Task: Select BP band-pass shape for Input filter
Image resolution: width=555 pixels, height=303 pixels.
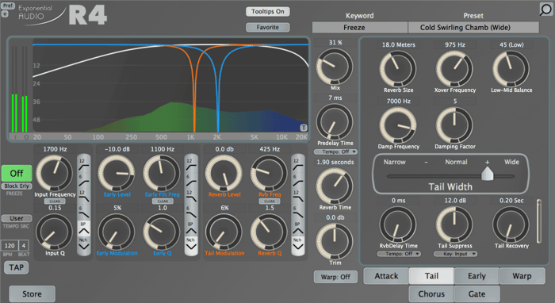Action: tap(84, 228)
